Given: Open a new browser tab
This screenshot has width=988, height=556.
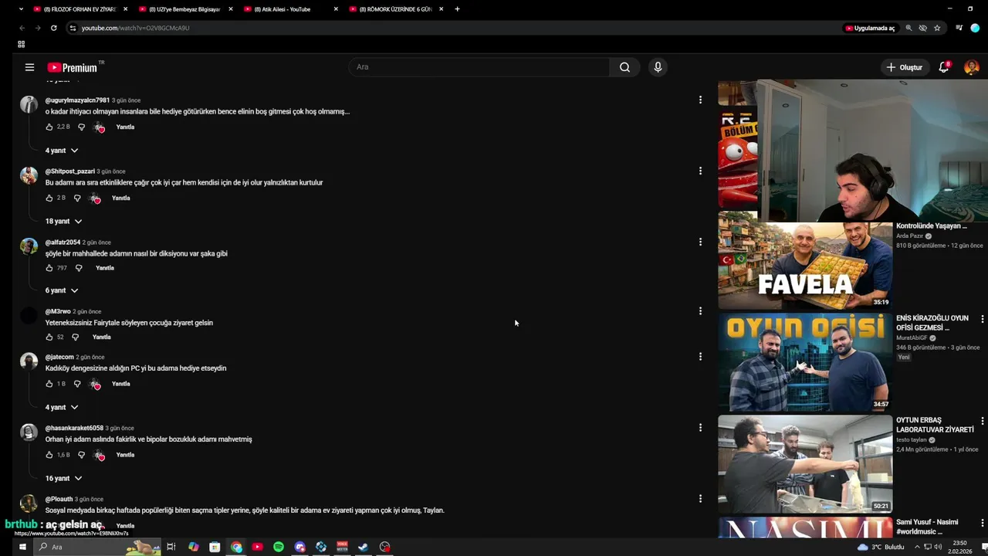Looking at the screenshot, I should click(457, 9).
